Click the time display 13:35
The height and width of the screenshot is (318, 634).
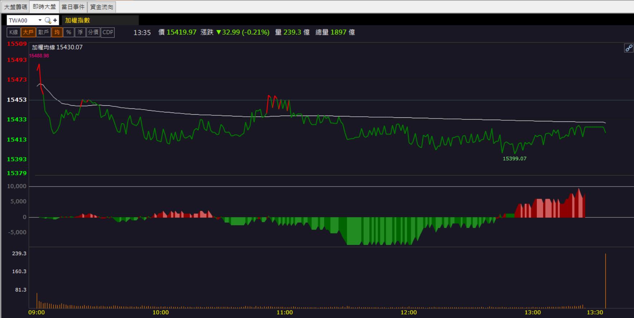[142, 33]
